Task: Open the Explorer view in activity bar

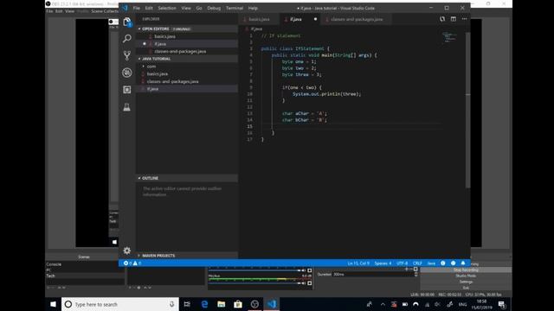Action: (x=127, y=22)
